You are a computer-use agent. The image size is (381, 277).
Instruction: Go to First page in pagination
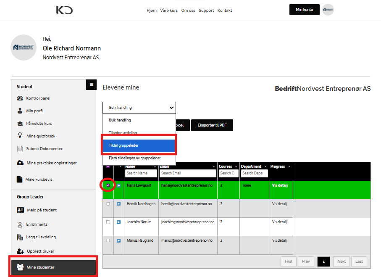point(289,261)
